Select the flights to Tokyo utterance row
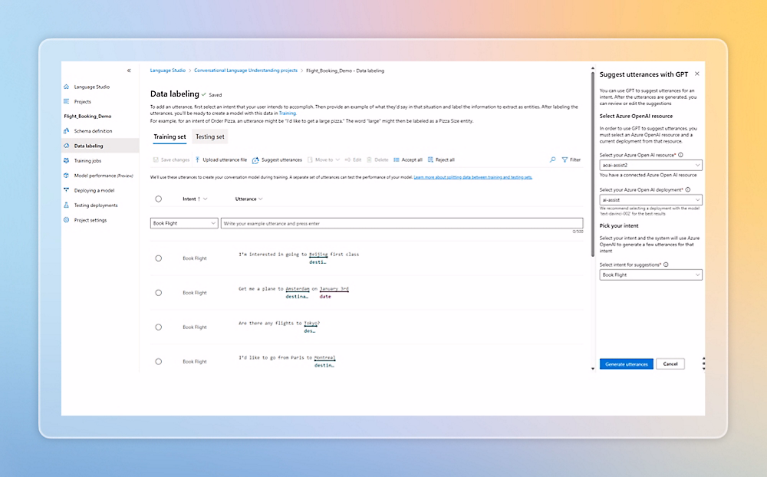767x477 pixels. (x=159, y=327)
